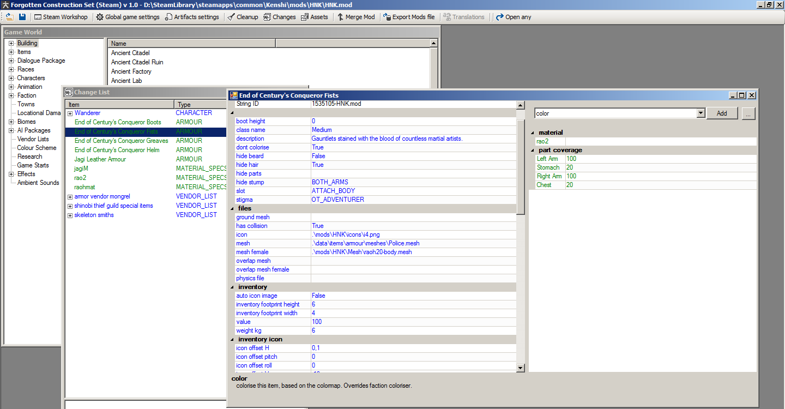This screenshot has width=785, height=409.
Task: Open the color property dropdown
Action: [x=701, y=113]
